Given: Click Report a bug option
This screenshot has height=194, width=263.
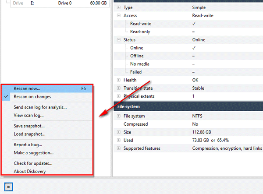Looking at the screenshot, I should coord(28,145).
